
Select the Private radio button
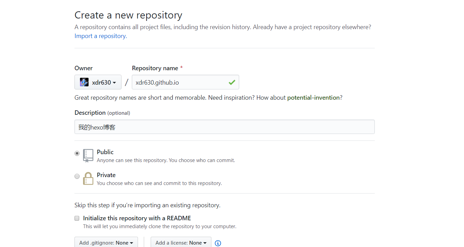click(x=77, y=176)
